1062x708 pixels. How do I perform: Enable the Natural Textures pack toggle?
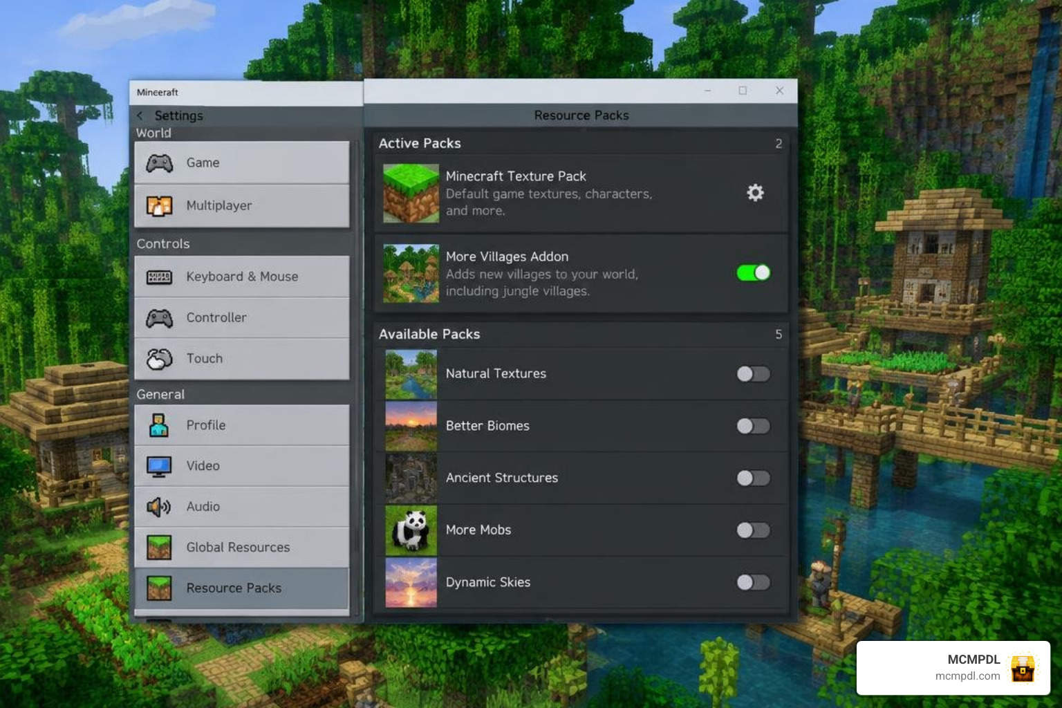coord(754,374)
